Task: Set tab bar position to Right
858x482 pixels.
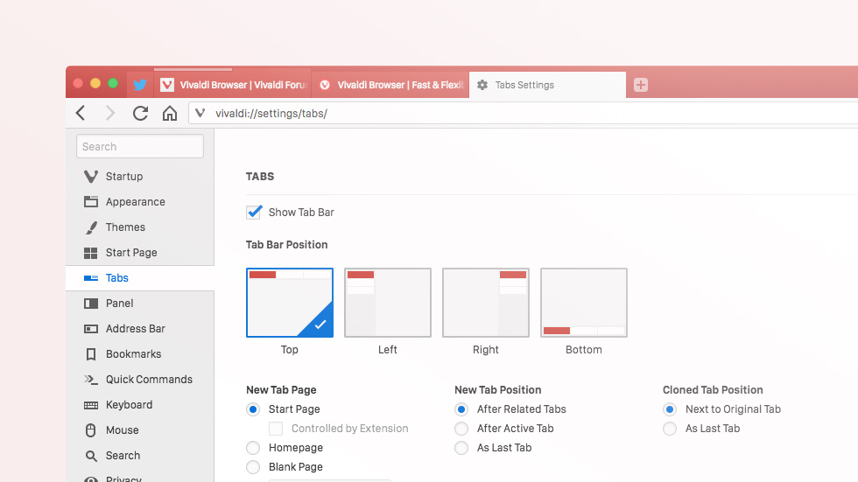Action: pos(485,302)
